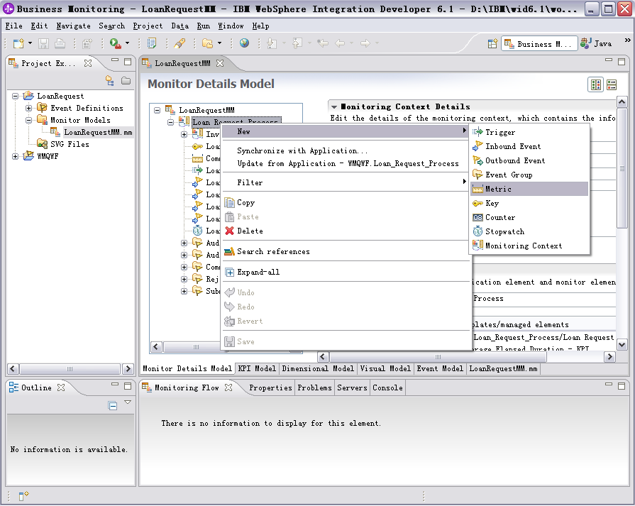Viewport: 635px width, 506px height.
Task: Open the Window menu
Action: coord(231,26)
